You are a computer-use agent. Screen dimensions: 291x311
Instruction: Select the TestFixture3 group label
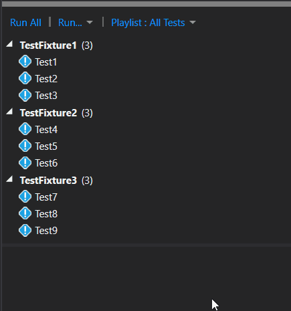pyautogui.click(x=48, y=181)
